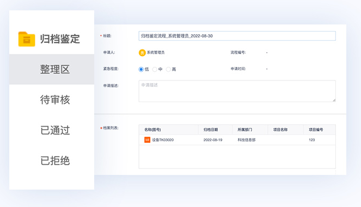361x207 pixels.
Task: Click the textarea resize handle corner
Action: coord(334,100)
